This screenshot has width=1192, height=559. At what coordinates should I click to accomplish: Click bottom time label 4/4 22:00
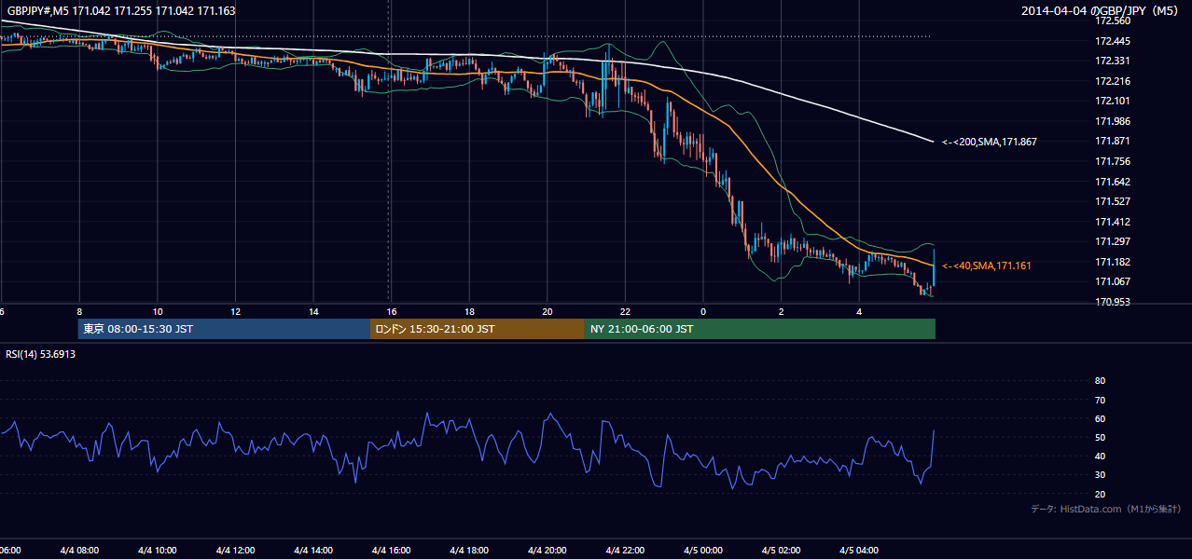tap(626, 551)
